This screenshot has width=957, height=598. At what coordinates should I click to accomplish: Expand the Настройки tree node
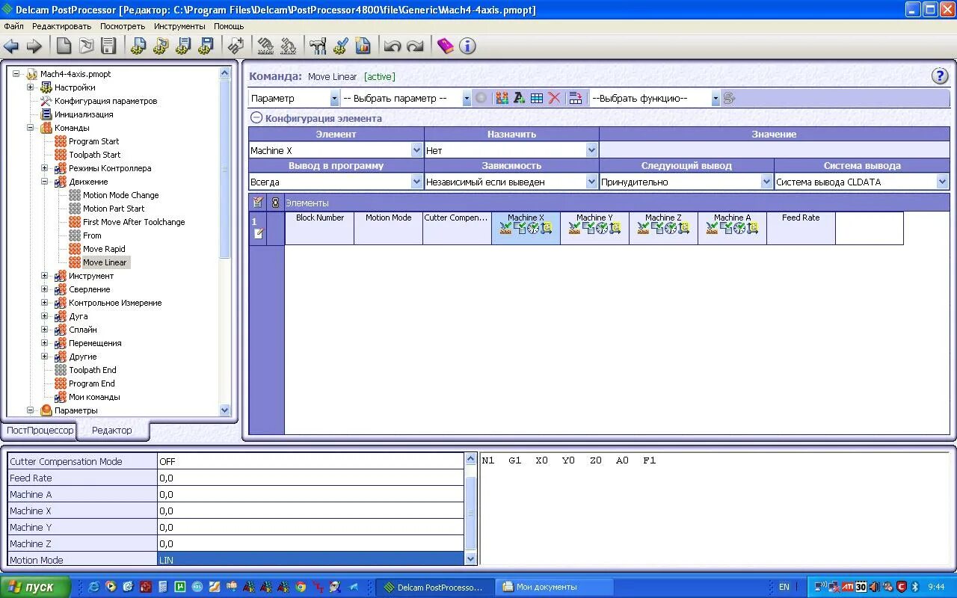tap(31, 87)
